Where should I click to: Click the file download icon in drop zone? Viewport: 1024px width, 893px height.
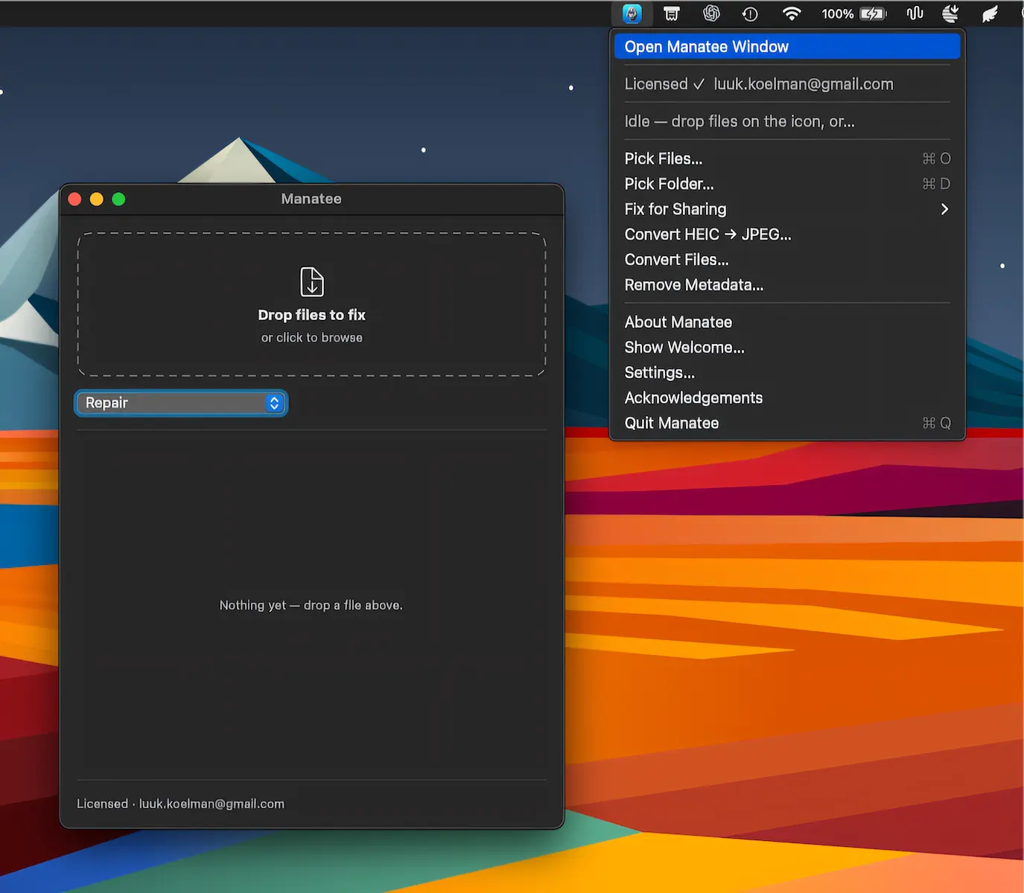click(x=312, y=282)
